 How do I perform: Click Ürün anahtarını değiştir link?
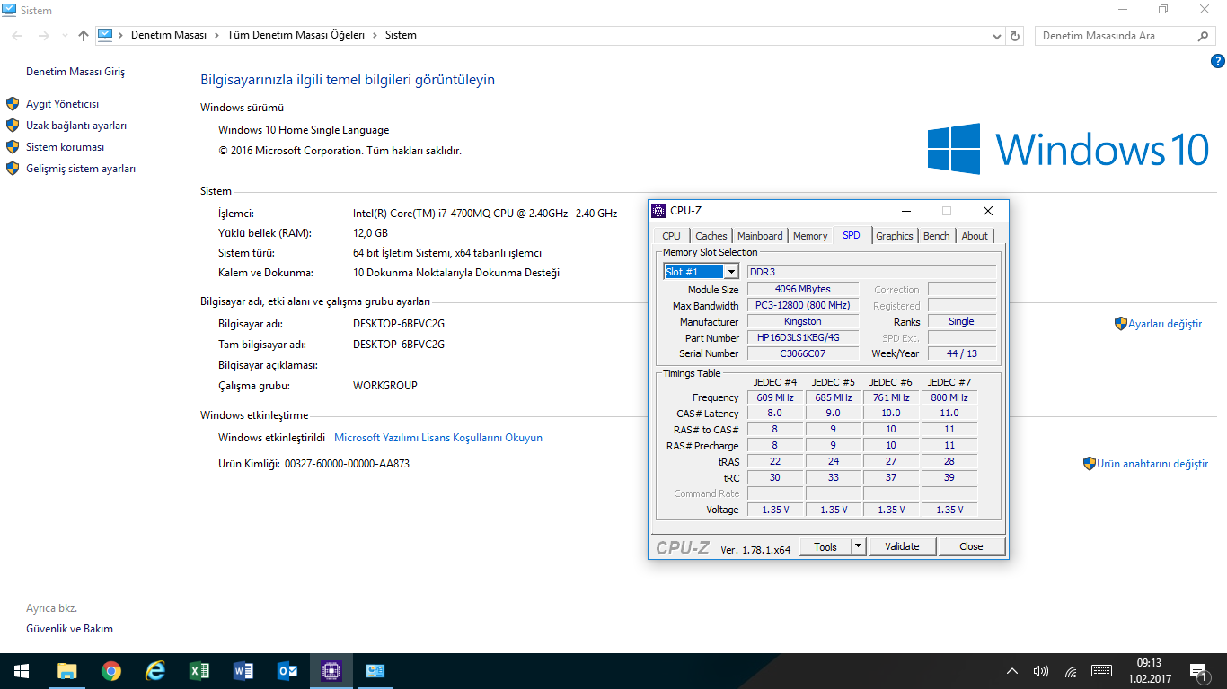pos(1152,464)
